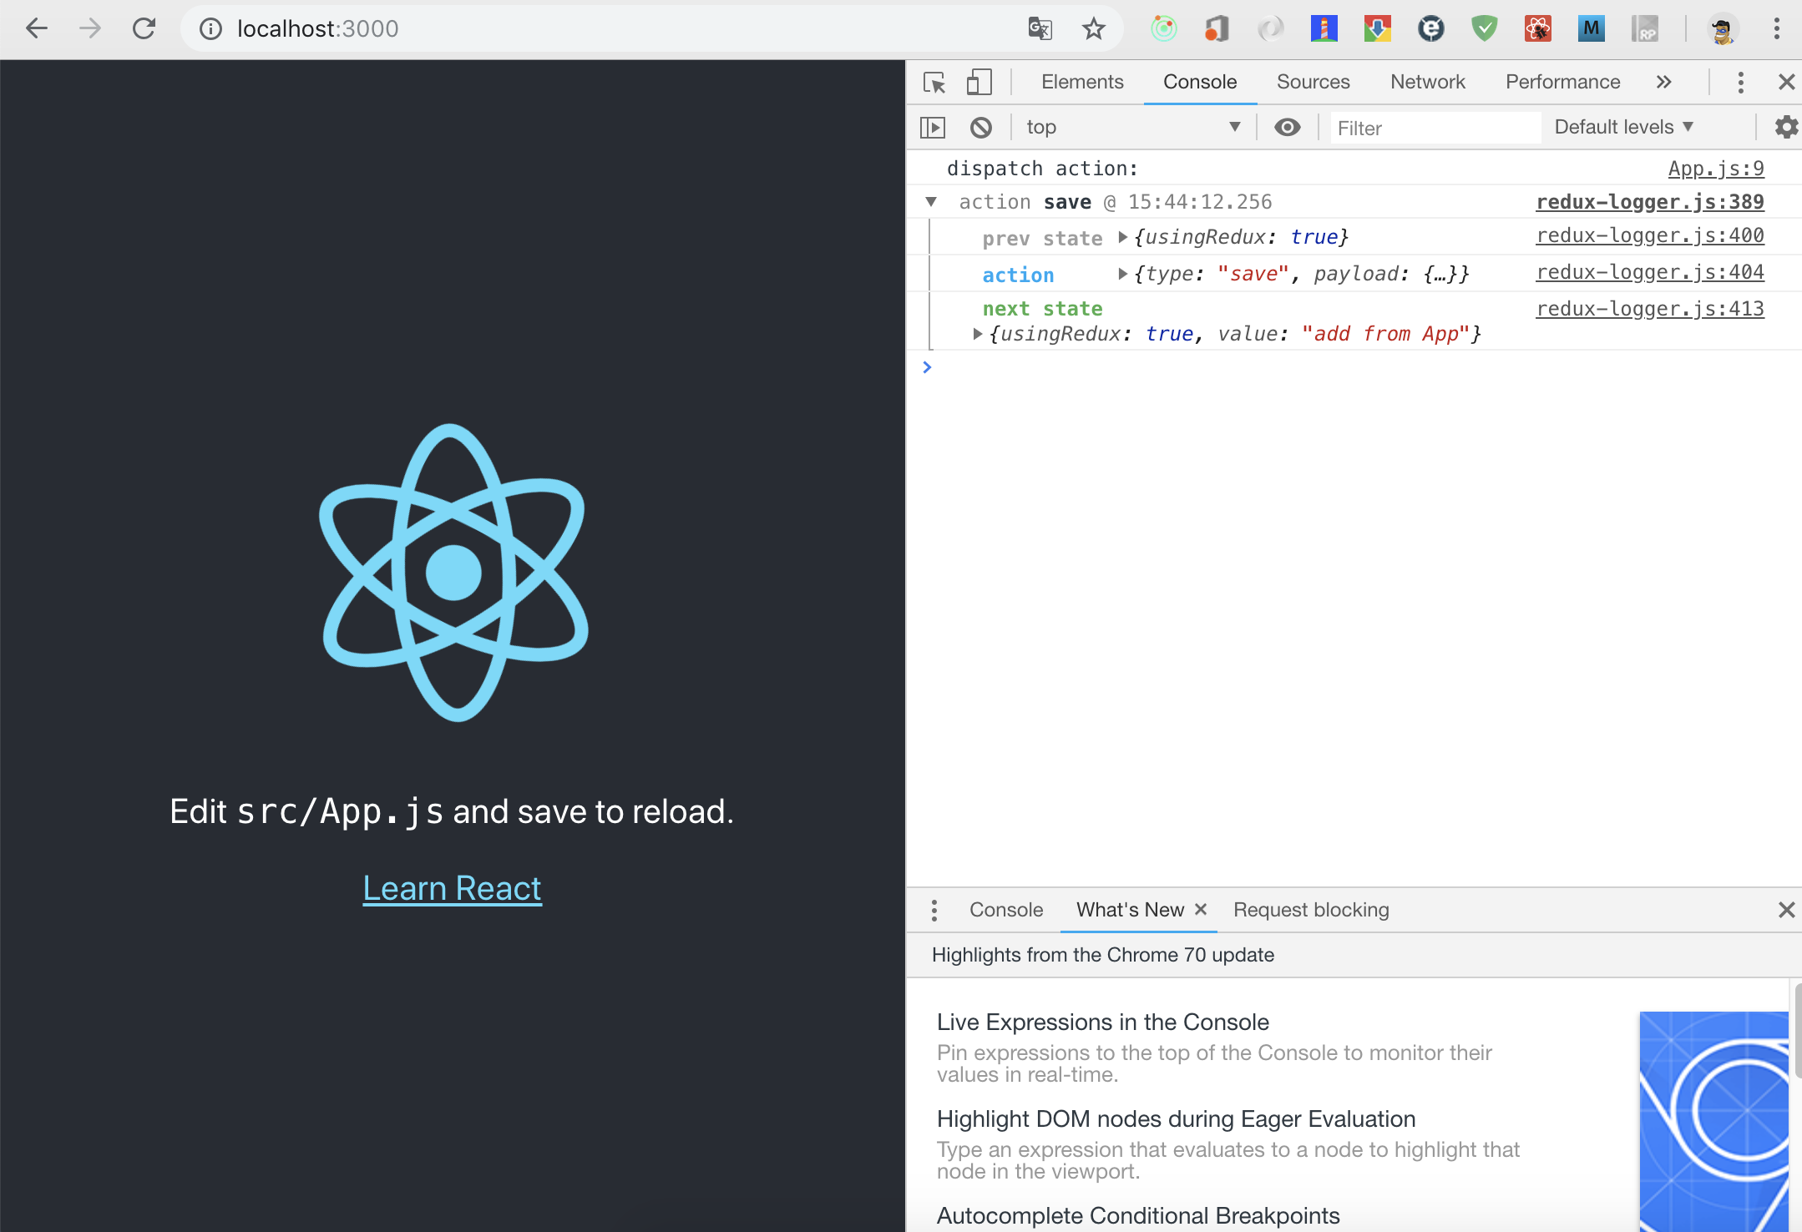Open console settings gear icon

pyautogui.click(x=1785, y=127)
